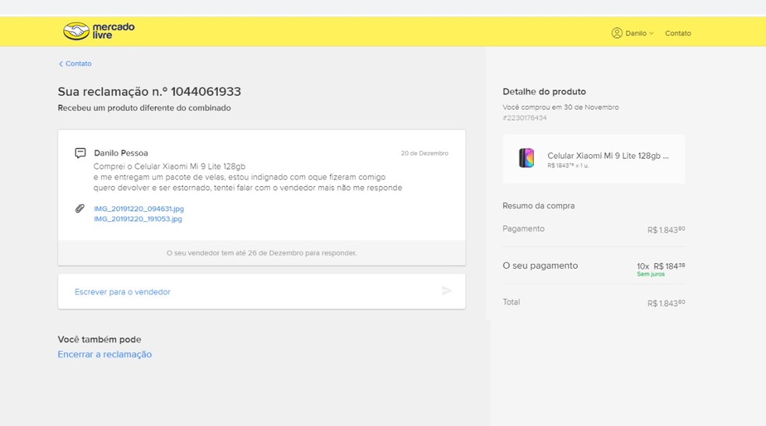The width and height of the screenshot is (766, 426).
Task: Click the back chevron beside Contato breadcrumb
Action: coord(61,64)
